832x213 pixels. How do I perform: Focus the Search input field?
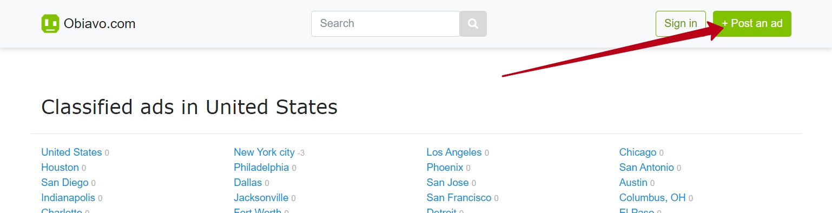coord(385,24)
